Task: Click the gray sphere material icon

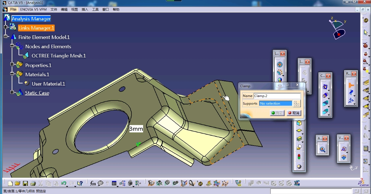Action: pos(299,167)
